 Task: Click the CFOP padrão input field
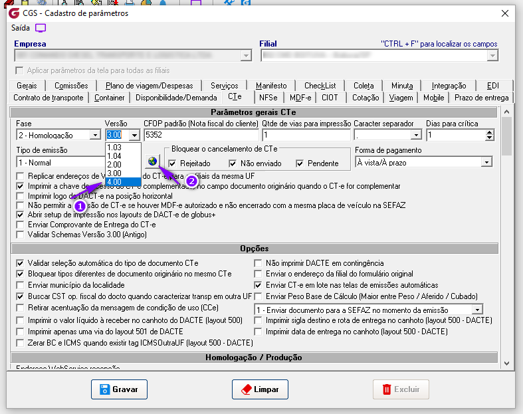tap(201, 135)
